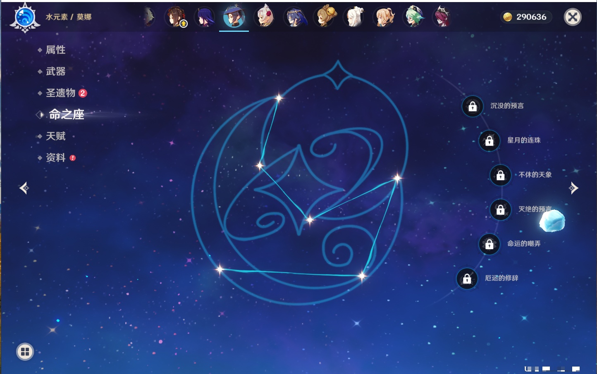Click the 厄运的修辞 constellation label
This screenshot has width=597, height=374.
pyautogui.click(x=501, y=278)
